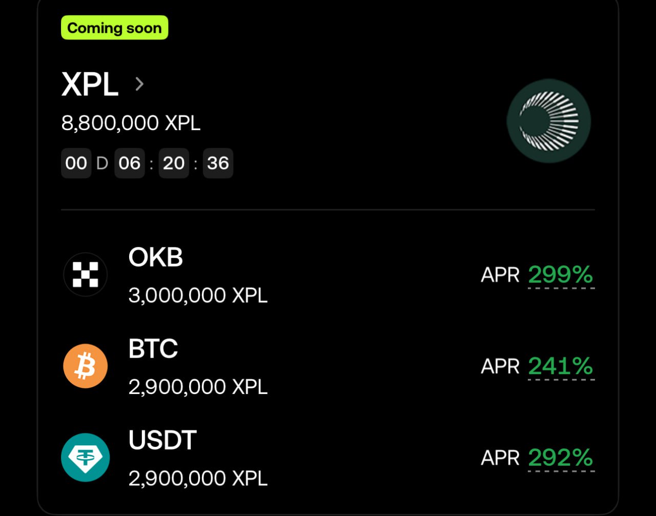Click the countdown days box
656x516 pixels.
pos(76,163)
